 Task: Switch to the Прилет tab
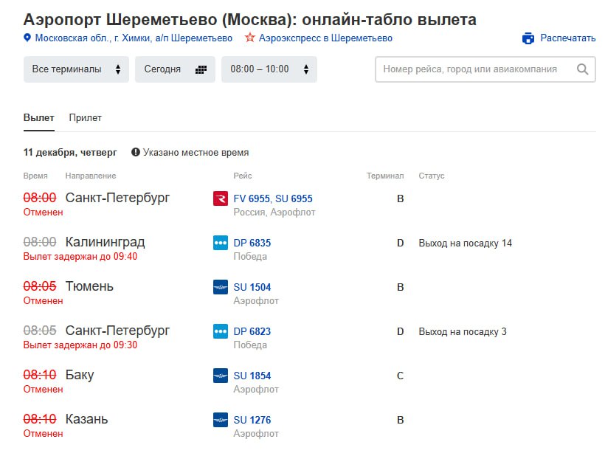tap(86, 118)
